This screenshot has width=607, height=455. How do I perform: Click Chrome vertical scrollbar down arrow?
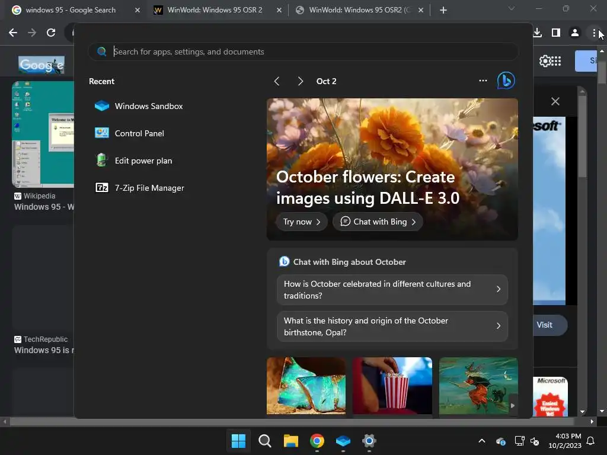click(602, 411)
